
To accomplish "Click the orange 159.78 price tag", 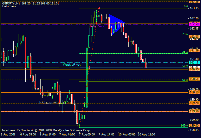I will coord(194,103).
